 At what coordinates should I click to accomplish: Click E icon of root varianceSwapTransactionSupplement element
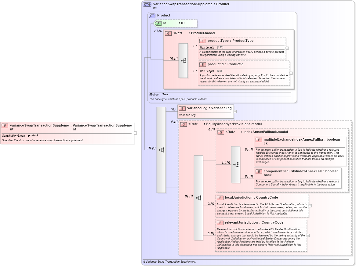(x=5, y=126)
